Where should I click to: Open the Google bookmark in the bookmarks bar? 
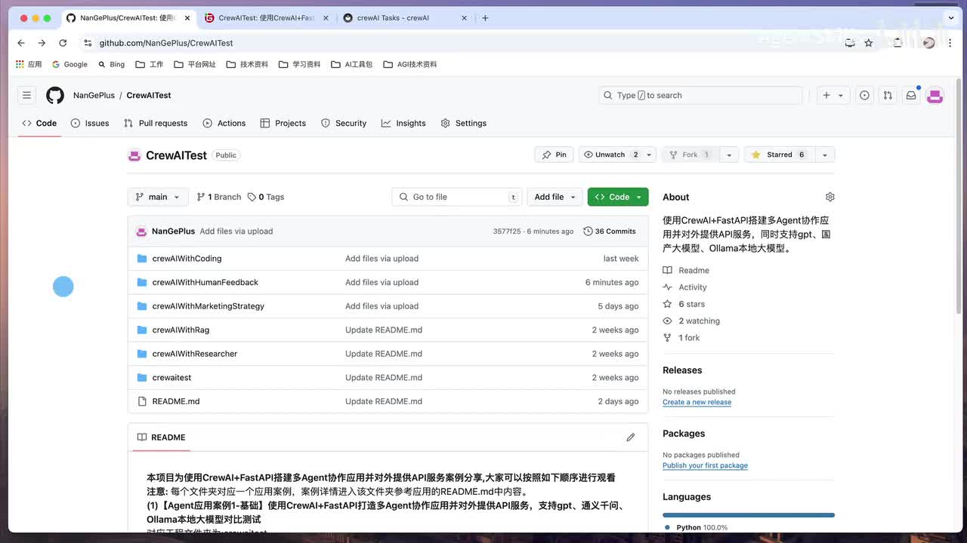pyautogui.click(x=70, y=64)
